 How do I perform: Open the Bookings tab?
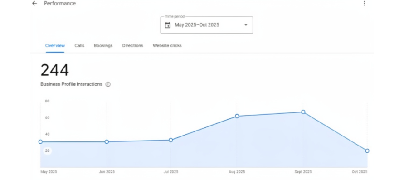[x=103, y=46]
